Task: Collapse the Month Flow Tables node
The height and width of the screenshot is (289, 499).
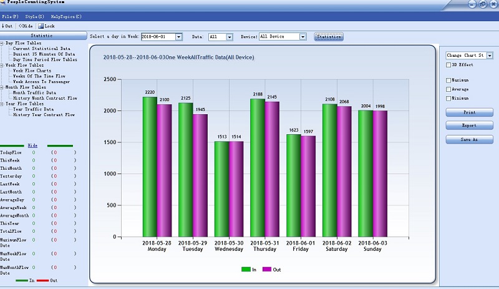Action: pos(2,87)
